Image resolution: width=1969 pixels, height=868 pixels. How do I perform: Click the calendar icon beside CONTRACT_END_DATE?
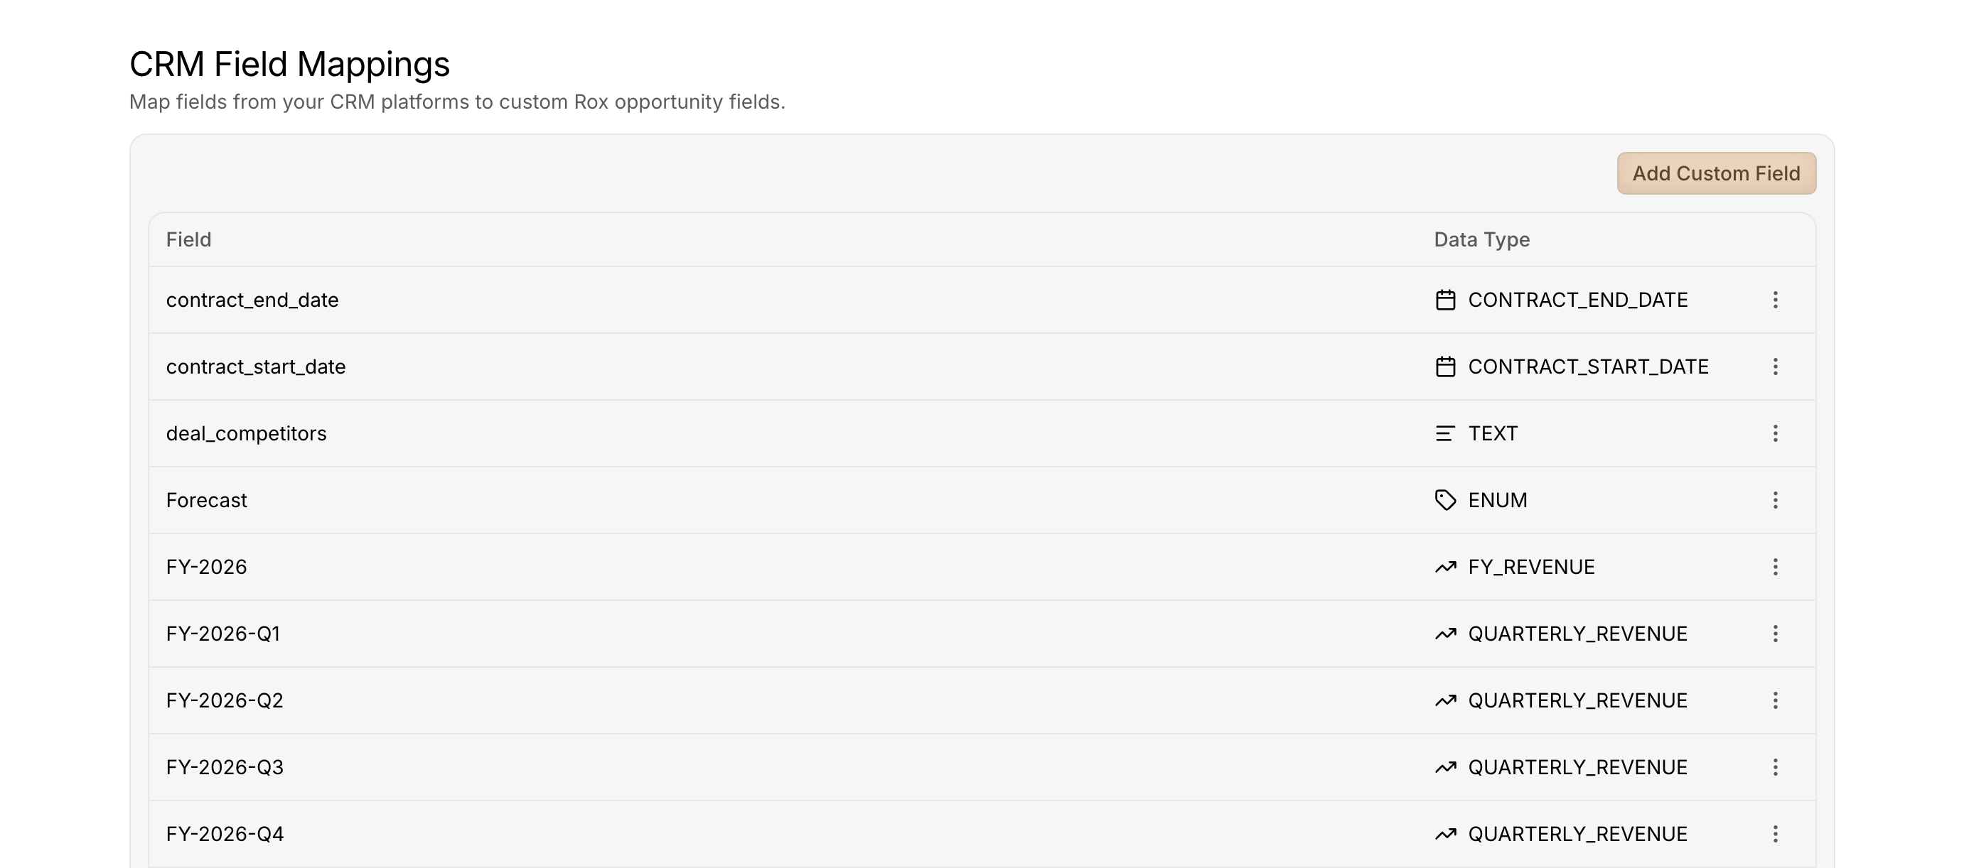click(x=1445, y=300)
